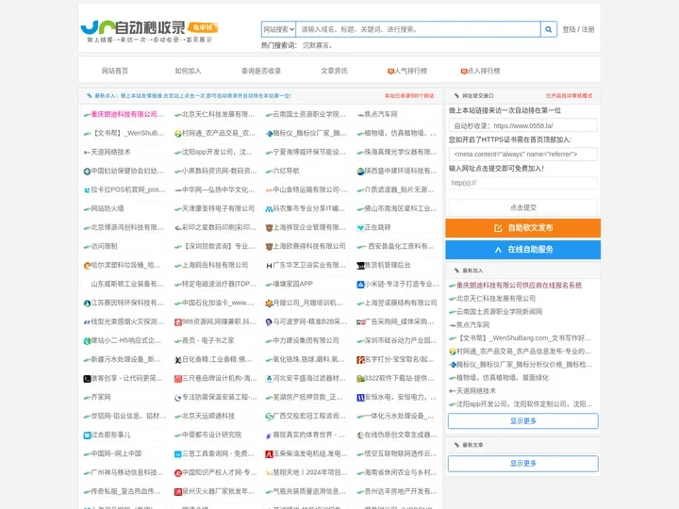
Task: Click favicon of 小米链-专注于打造
Action: point(360,285)
